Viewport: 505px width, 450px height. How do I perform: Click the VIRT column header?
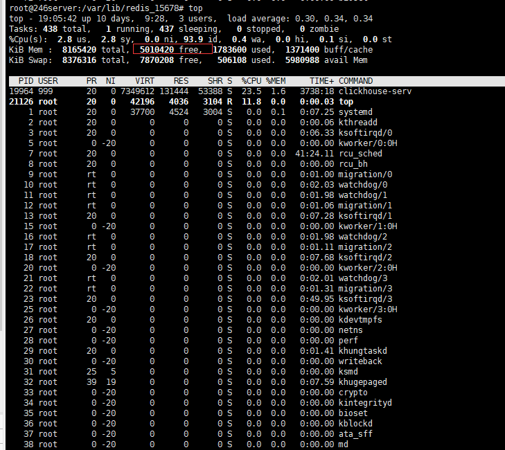(145, 81)
